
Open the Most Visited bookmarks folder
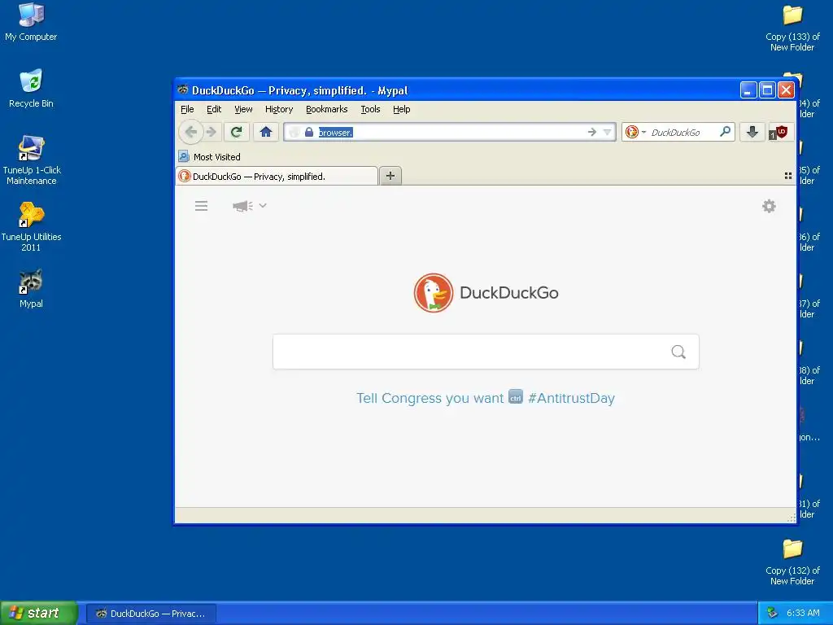pyautogui.click(x=210, y=157)
